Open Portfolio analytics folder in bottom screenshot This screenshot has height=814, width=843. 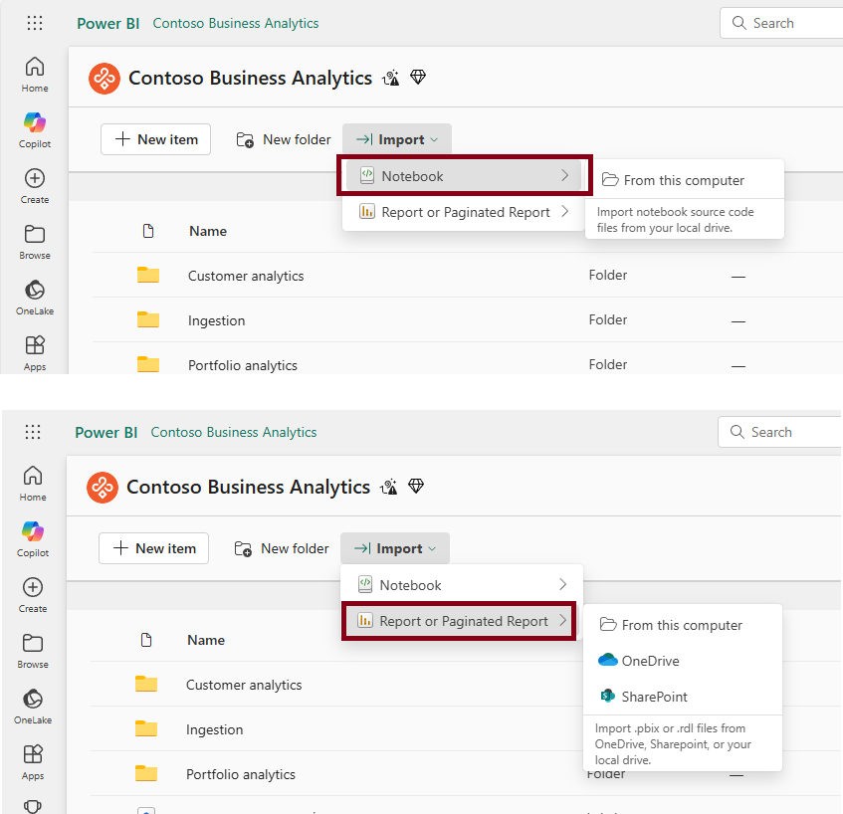pos(240,774)
